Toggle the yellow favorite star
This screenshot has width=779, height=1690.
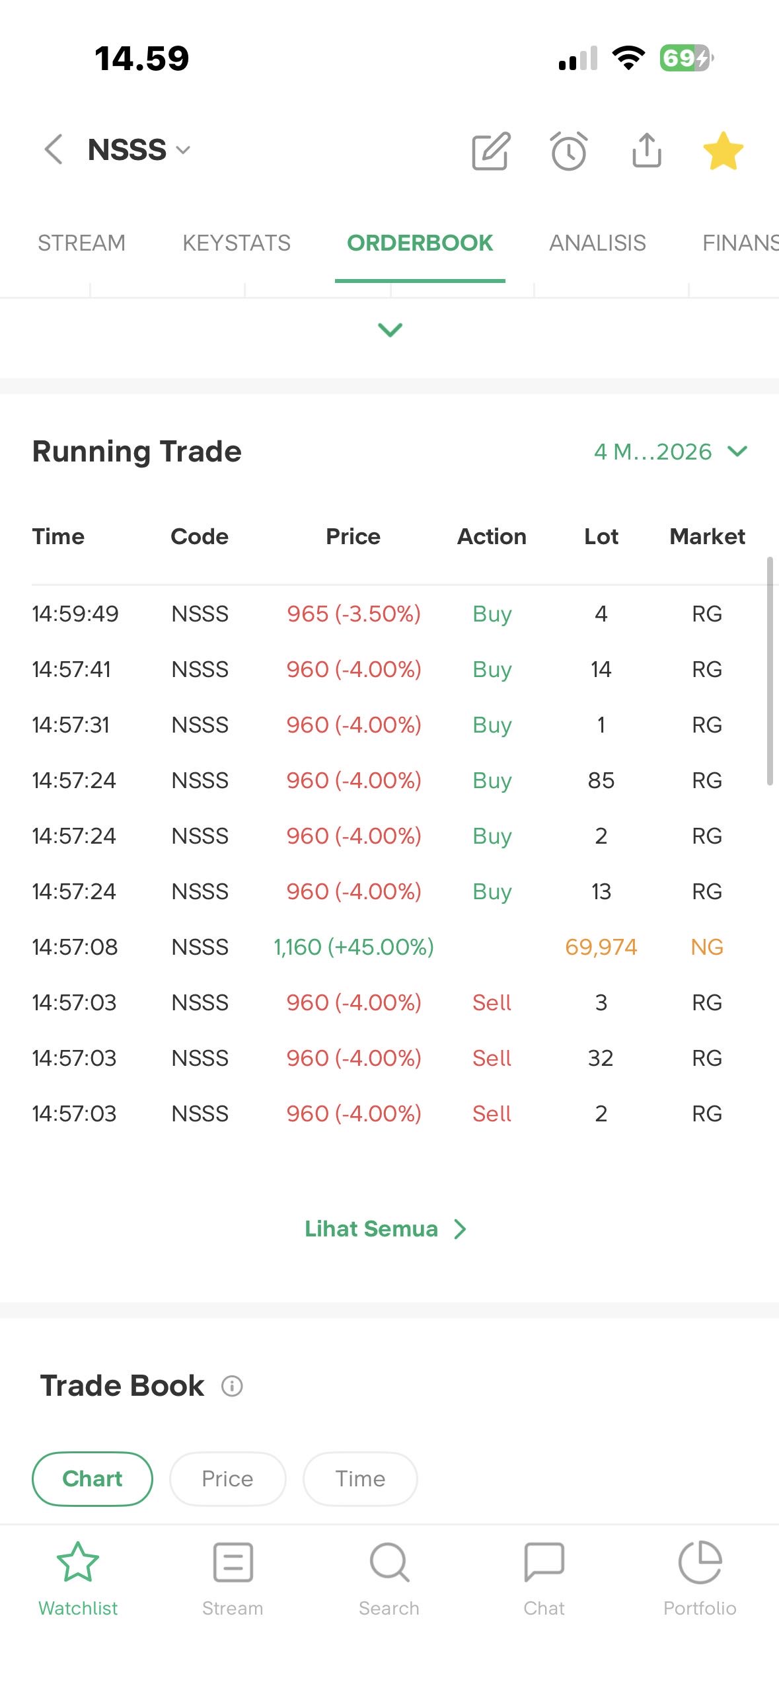(723, 151)
